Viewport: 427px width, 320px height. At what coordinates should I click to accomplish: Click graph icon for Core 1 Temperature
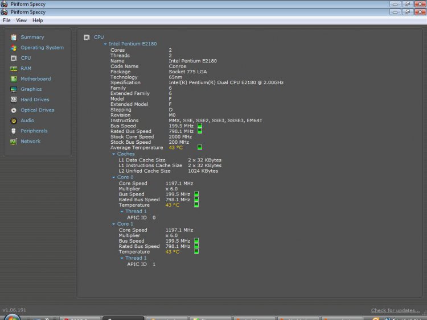click(196, 251)
